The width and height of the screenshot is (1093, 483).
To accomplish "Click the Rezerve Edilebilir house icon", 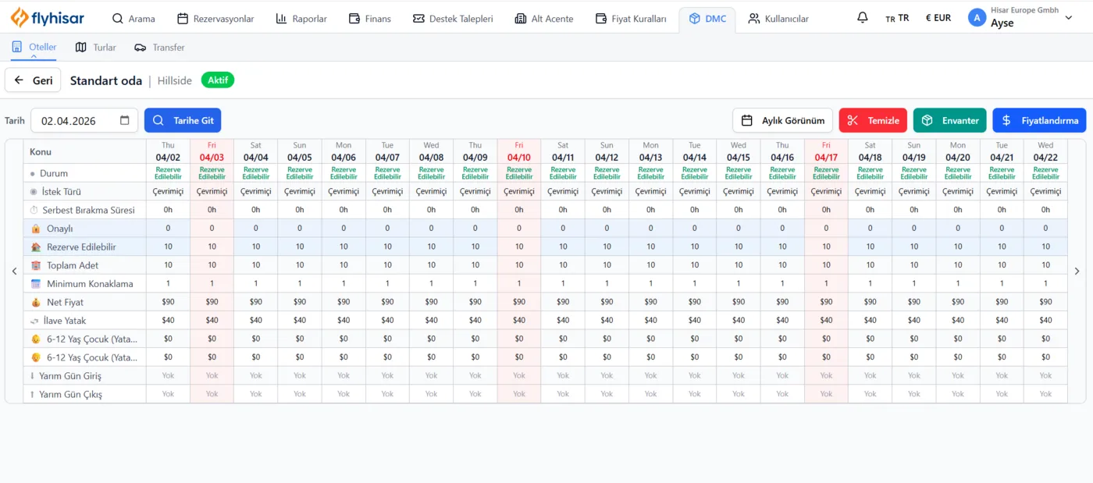I will click(x=35, y=247).
